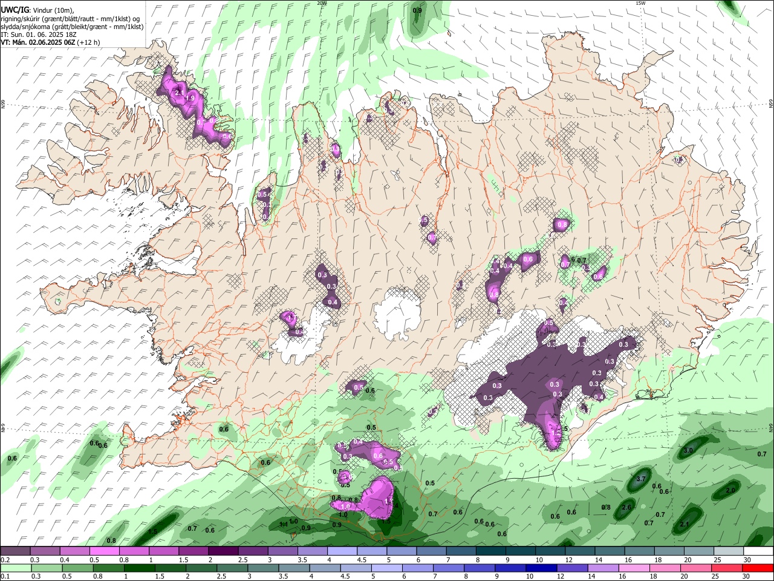Click the '1.9' snowfall value in the Westfjords

190,98
